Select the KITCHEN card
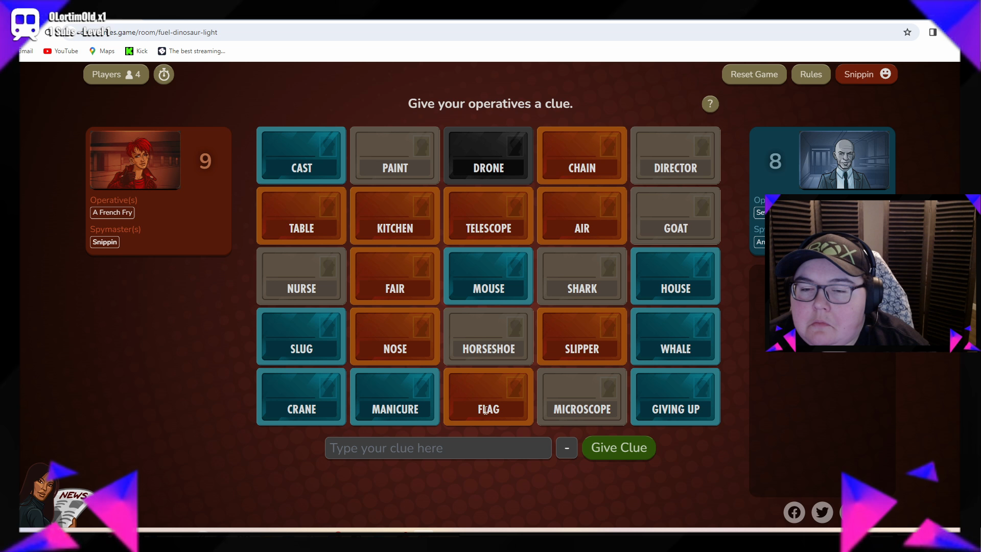Screen dimensions: 981x552 pos(395,216)
